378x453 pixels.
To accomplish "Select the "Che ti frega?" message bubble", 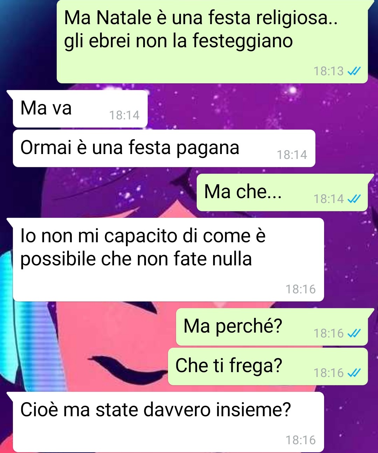I will tap(268, 367).
